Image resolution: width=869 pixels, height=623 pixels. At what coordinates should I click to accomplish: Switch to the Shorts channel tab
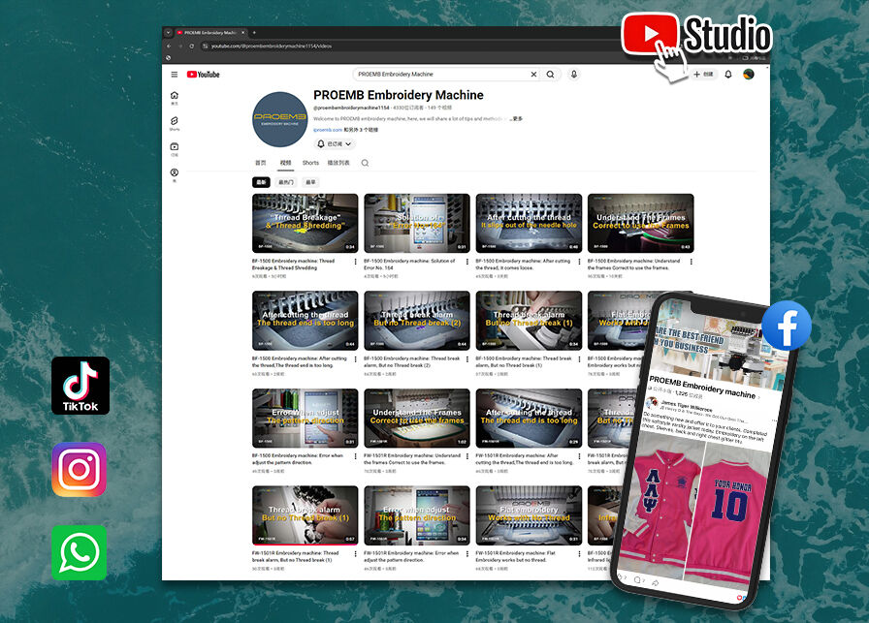310,163
